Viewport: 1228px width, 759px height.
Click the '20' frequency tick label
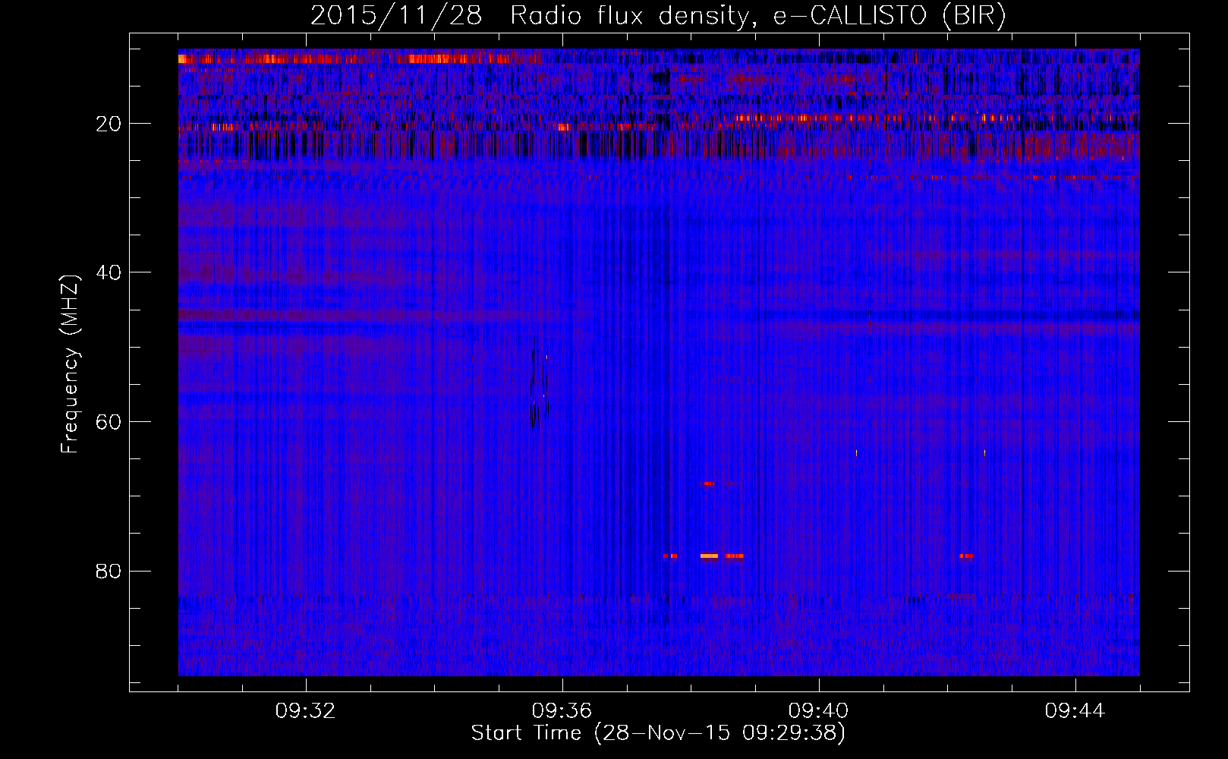coord(109,124)
